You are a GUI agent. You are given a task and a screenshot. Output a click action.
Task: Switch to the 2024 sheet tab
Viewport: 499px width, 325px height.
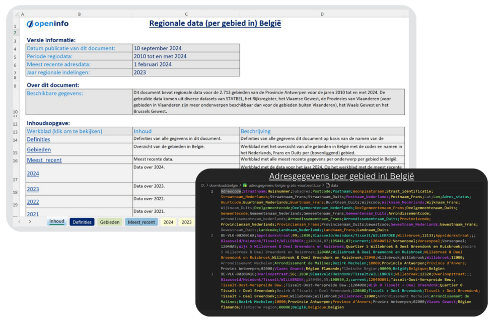pyautogui.click(x=168, y=222)
